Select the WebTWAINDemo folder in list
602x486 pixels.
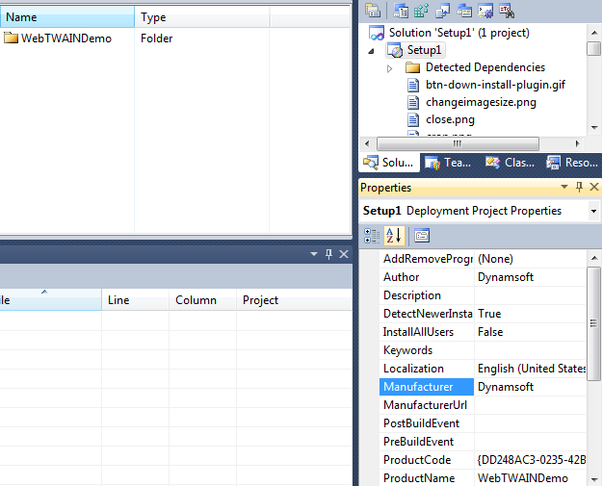click(65, 38)
